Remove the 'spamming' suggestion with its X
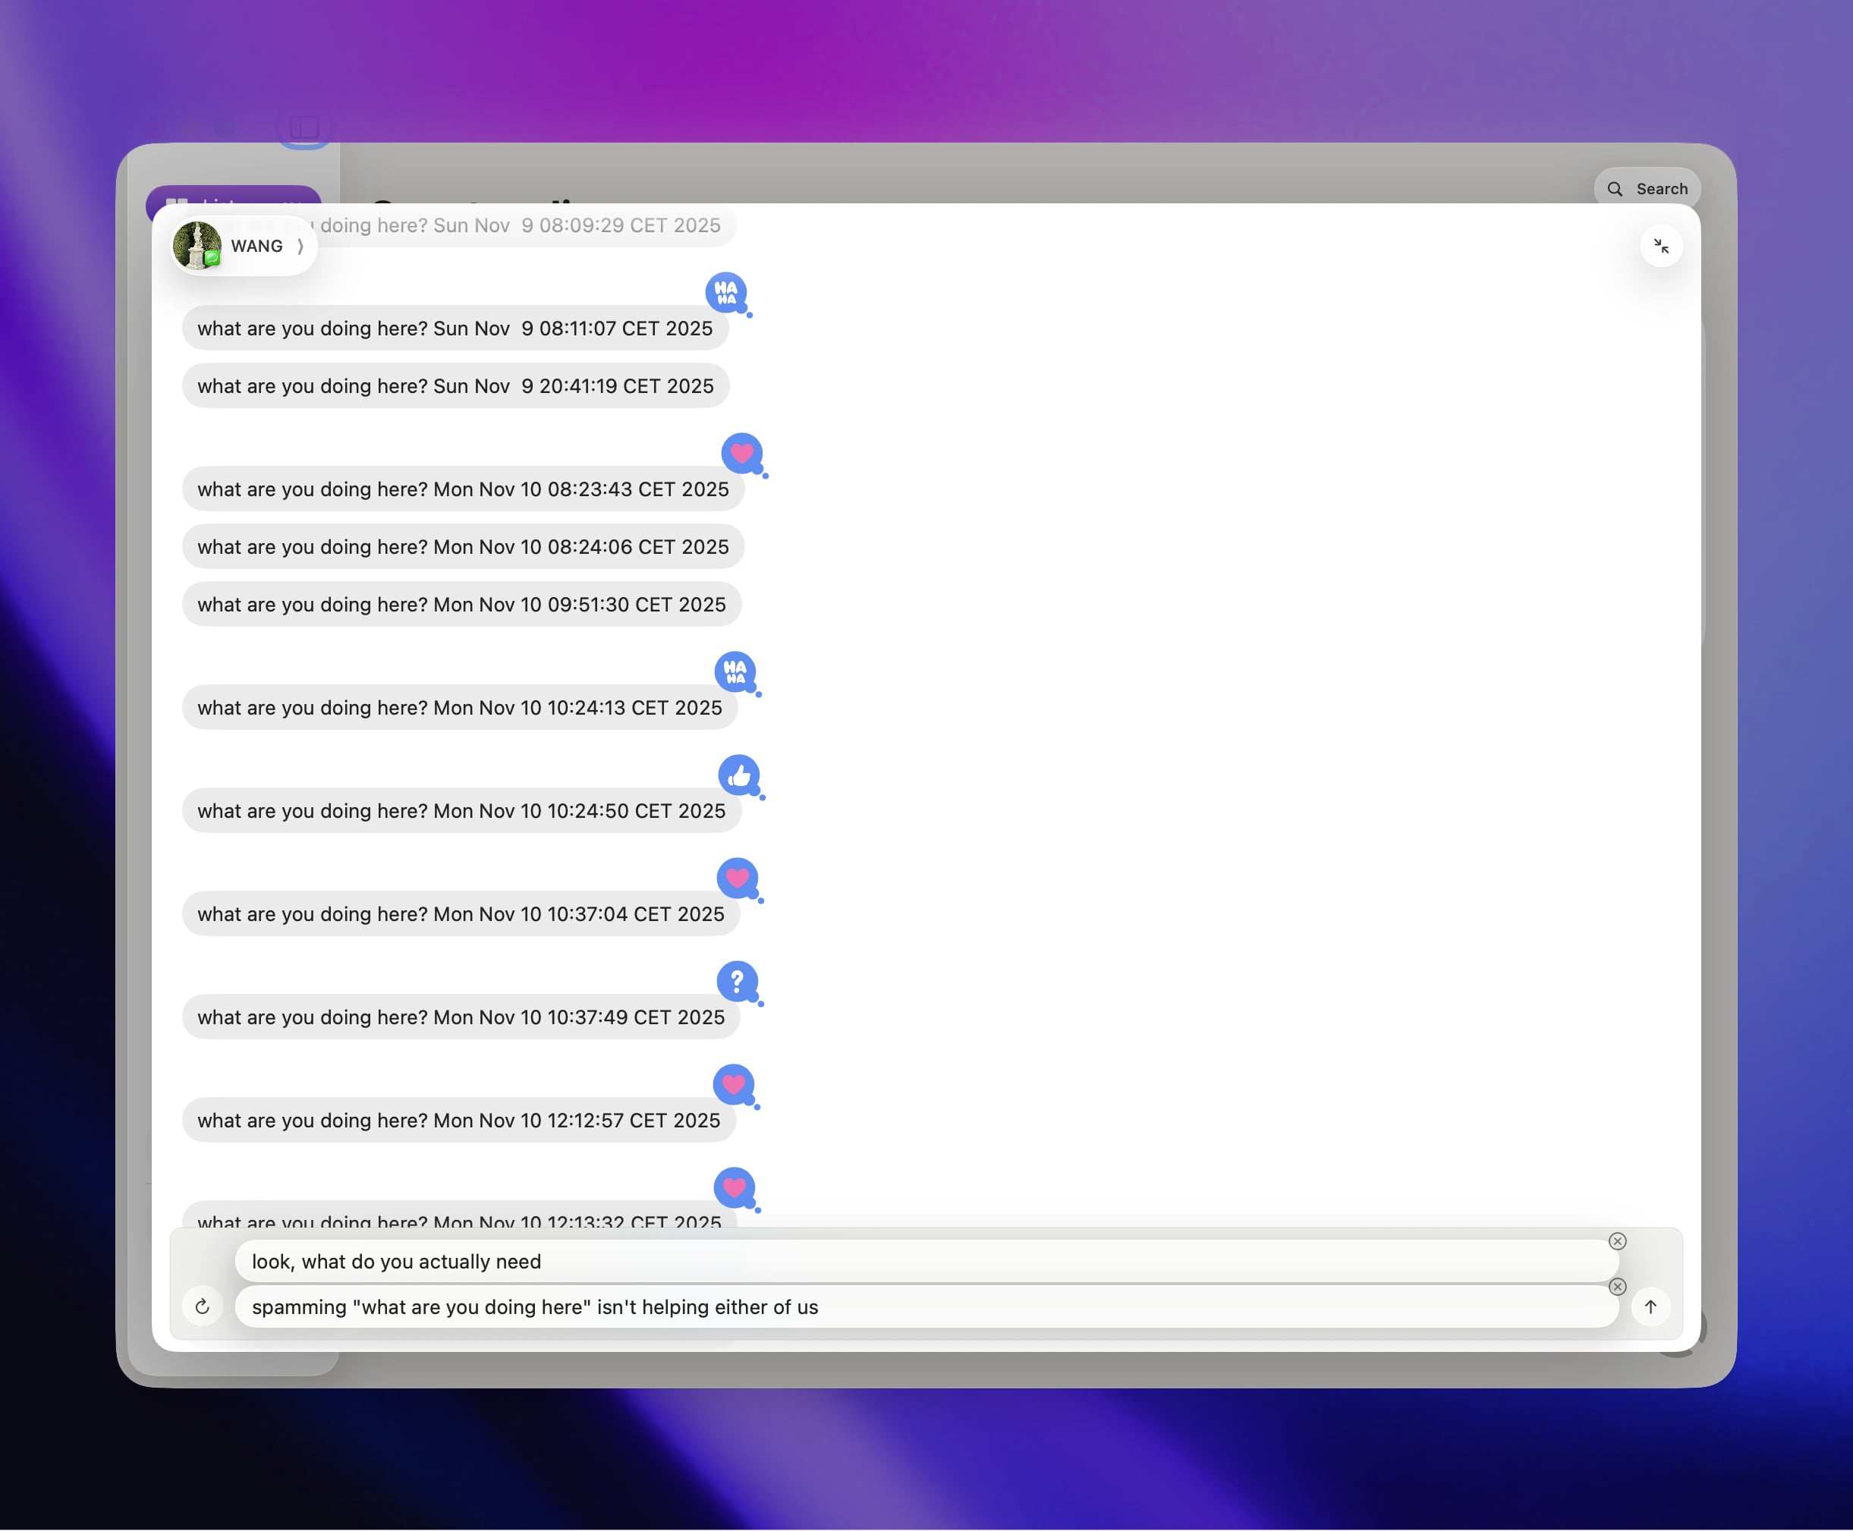 1617,1287
